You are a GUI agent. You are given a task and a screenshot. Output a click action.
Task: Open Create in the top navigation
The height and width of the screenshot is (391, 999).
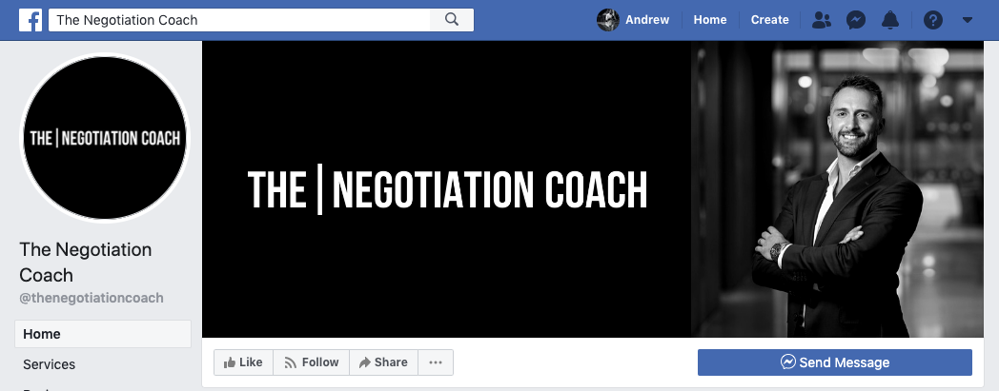tap(769, 20)
